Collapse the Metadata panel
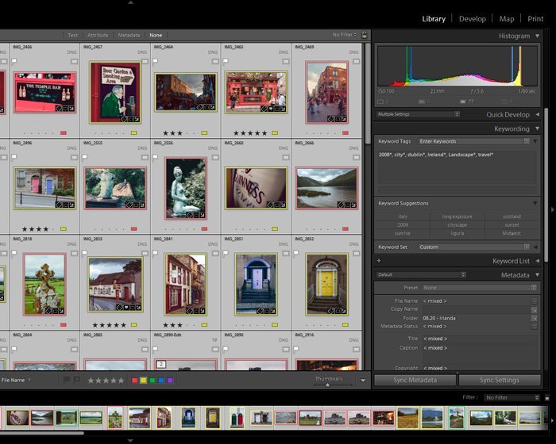The height and width of the screenshot is (444, 556). click(537, 275)
